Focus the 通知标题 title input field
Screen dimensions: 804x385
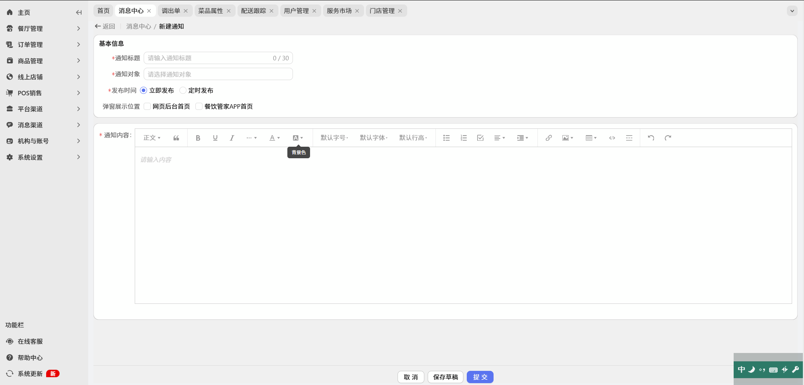(218, 58)
